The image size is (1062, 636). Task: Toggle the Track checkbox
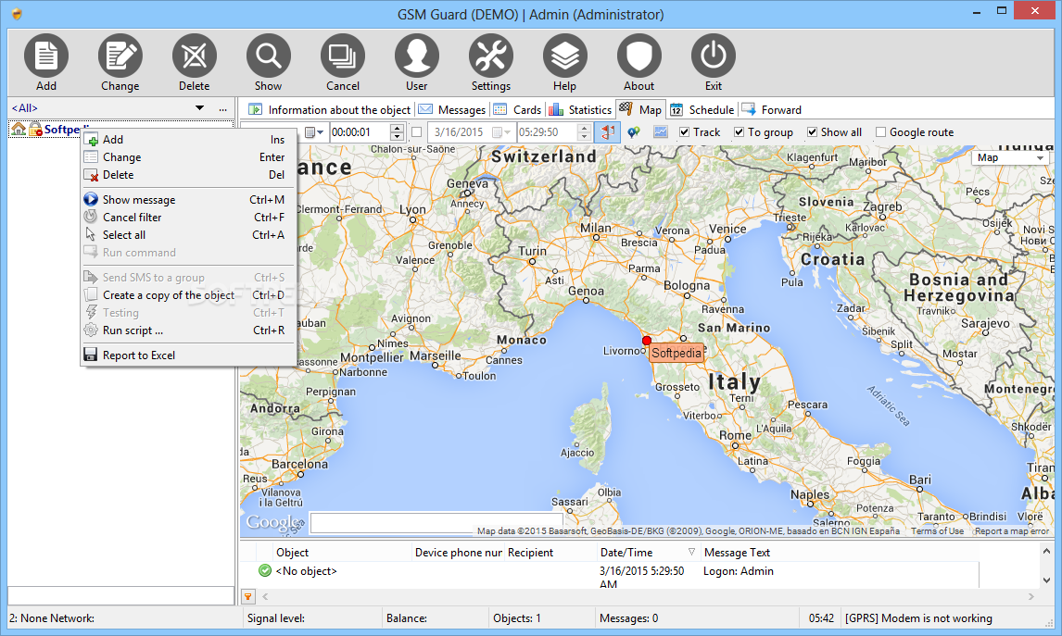(x=685, y=132)
